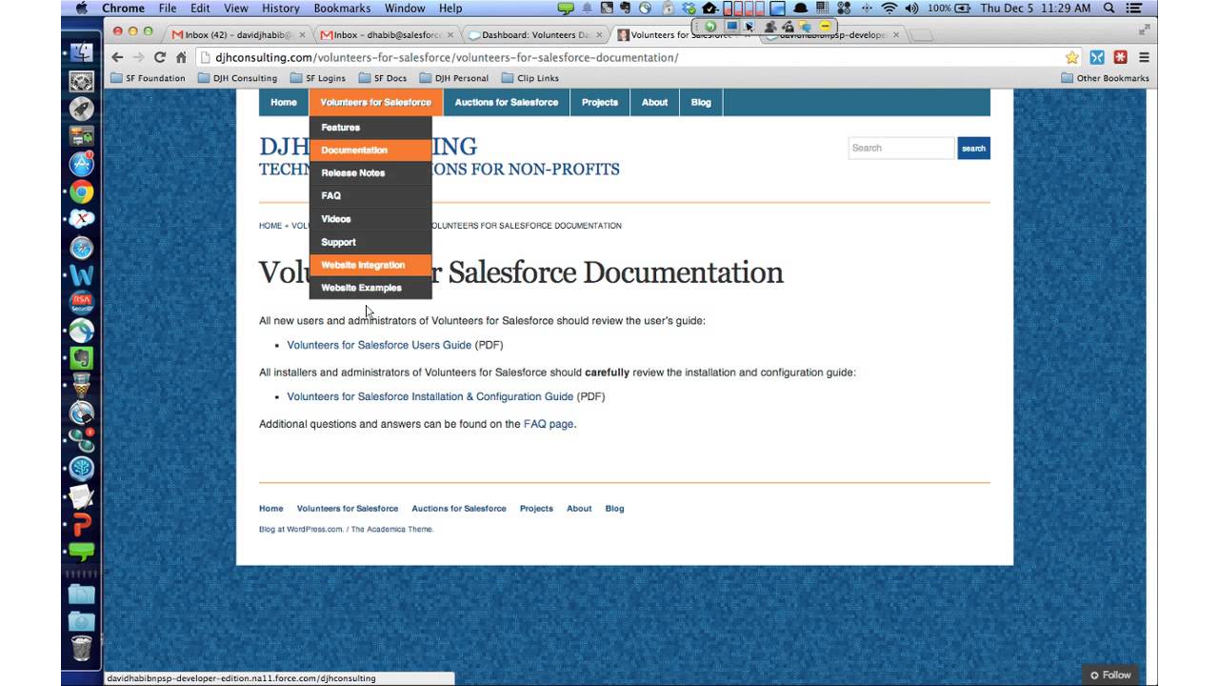
Task: Click Auctions for Salesforce nav item
Action: (x=507, y=102)
